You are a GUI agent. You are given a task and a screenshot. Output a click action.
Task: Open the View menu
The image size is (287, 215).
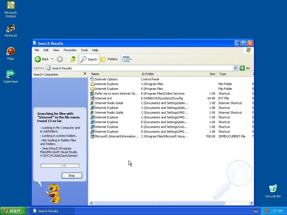(x=56, y=50)
